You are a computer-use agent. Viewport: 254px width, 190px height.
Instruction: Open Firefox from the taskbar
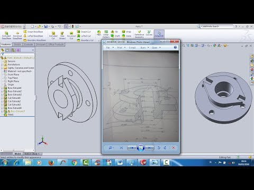click(x=51, y=163)
